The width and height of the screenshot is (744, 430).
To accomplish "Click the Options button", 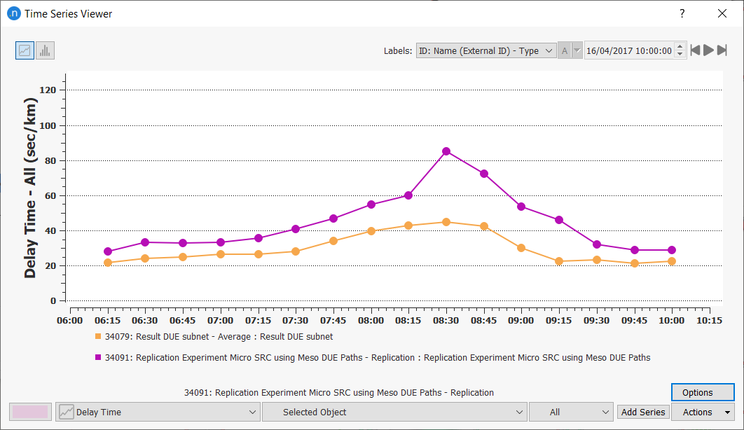I will 703,393.
